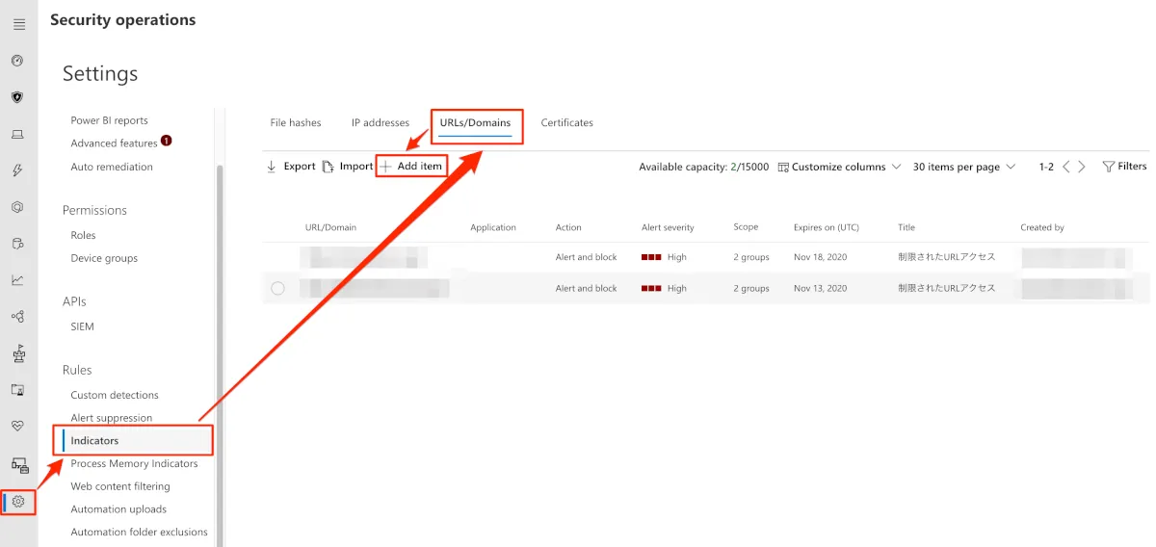Open the Customize columns dropdown

839,167
